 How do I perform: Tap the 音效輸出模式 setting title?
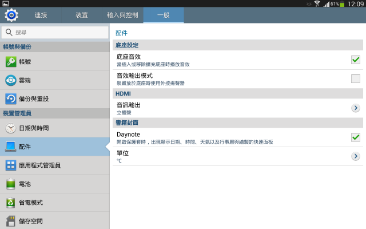135,76
